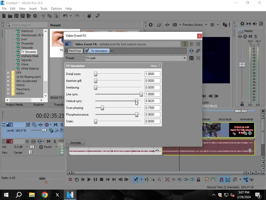Click the Remove Selected Plug-In icon
Image resolution: width=266 pixels, height=200 pixels.
(198, 51)
